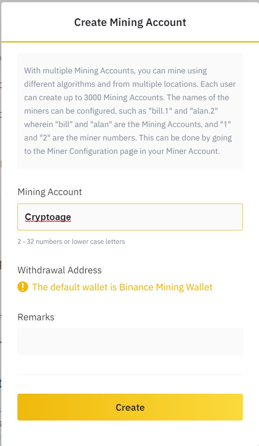Submit the form with the Create button
This screenshot has width=259, height=446.
tap(130, 407)
